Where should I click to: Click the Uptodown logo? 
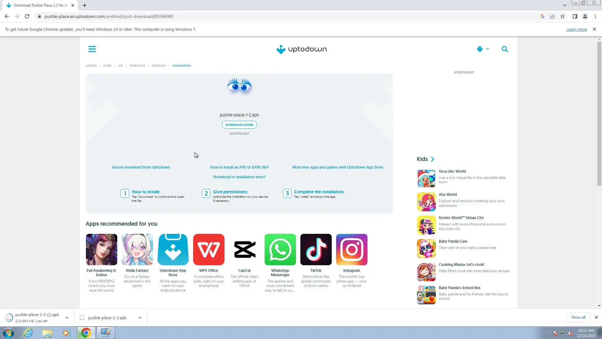click(x=301, y=49)
